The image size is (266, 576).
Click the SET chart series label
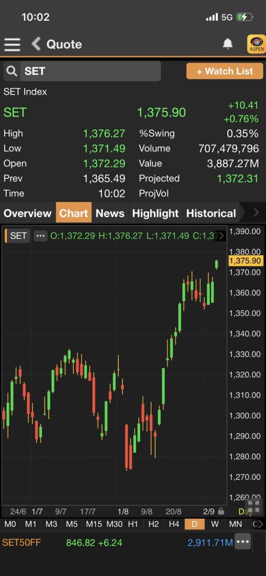pyautogui.click(x=17, y=236)
